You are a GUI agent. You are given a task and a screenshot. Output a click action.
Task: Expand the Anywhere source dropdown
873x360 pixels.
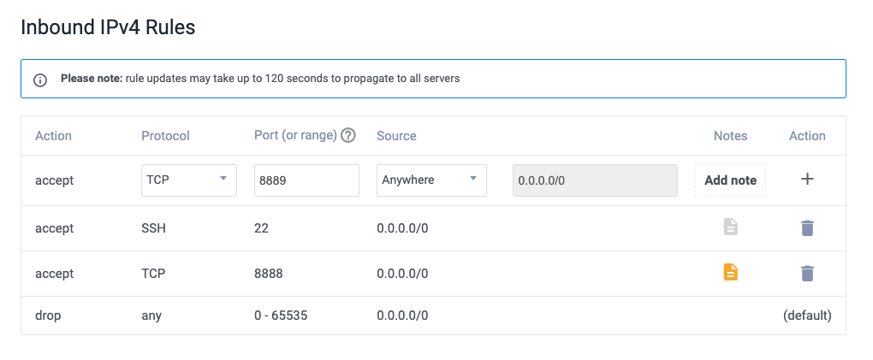click(x=431, y=180)
